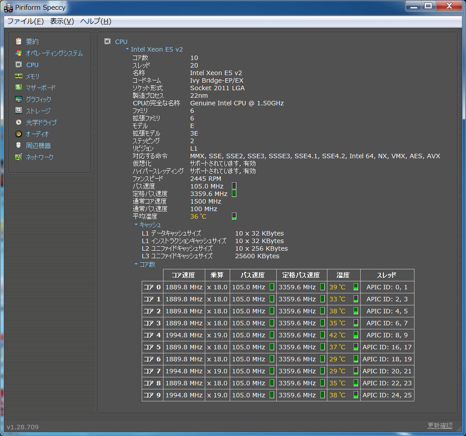Viewport: 466px width, 436px height.
Task: Click Genuine Intel CPU @ 1.50GHz text
Action: tap(237, 103)
